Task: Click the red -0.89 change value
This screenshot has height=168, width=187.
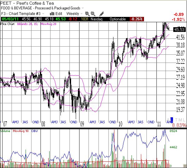Action: click(x=179, y=14)
